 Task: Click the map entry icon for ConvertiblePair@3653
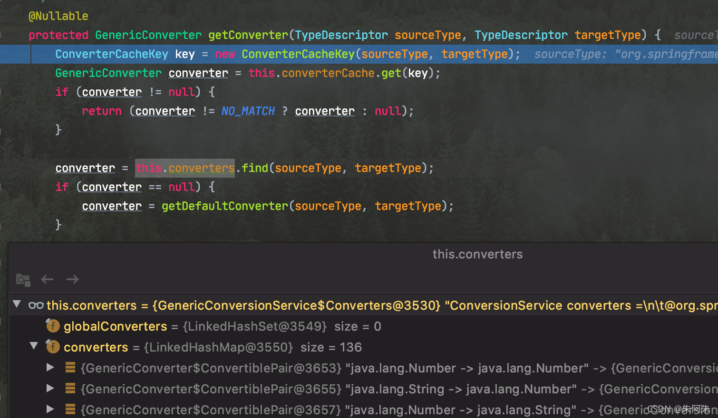coord(70,368)
